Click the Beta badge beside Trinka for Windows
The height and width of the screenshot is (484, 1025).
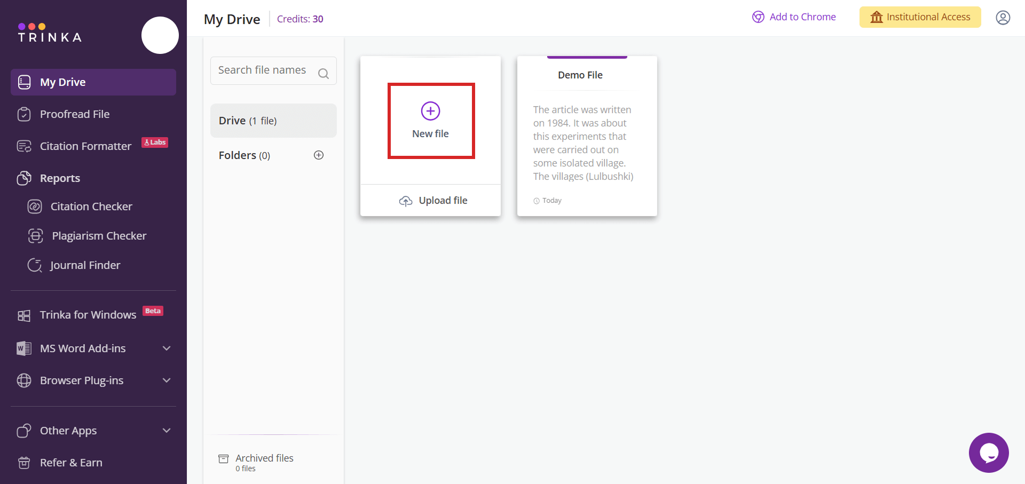[x=153, y=311]
